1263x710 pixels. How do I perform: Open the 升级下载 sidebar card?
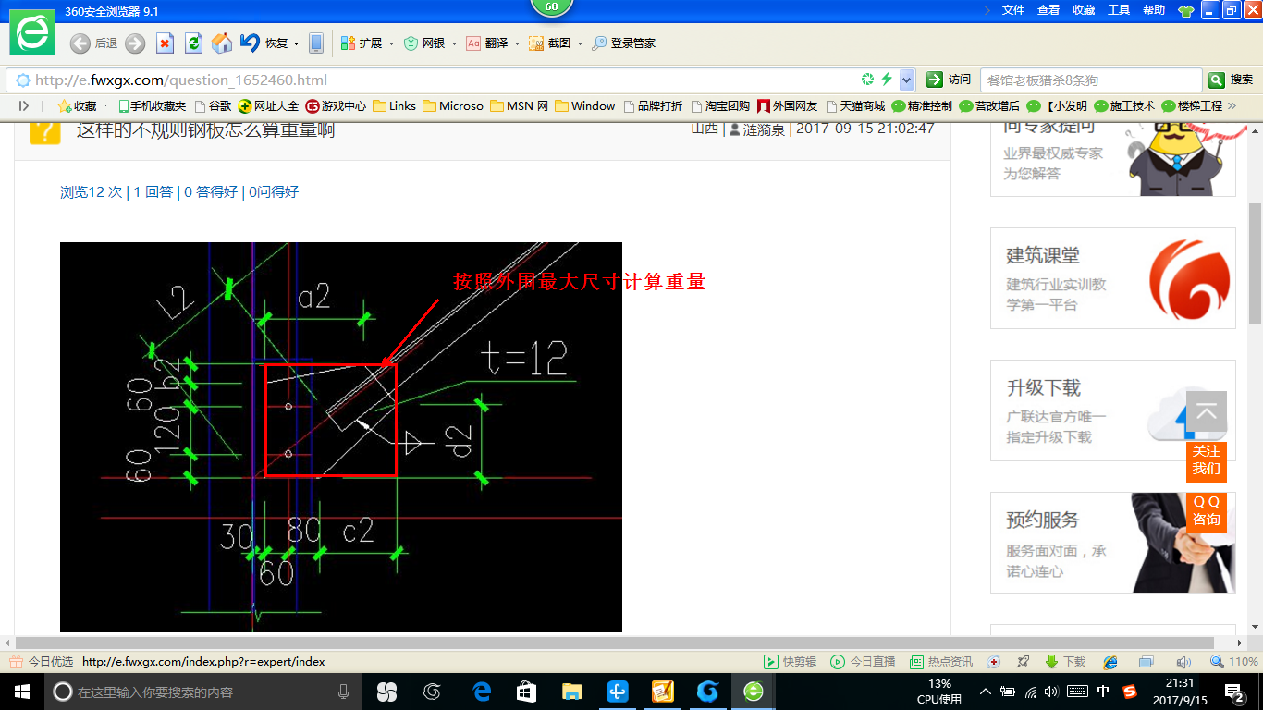1113,410
